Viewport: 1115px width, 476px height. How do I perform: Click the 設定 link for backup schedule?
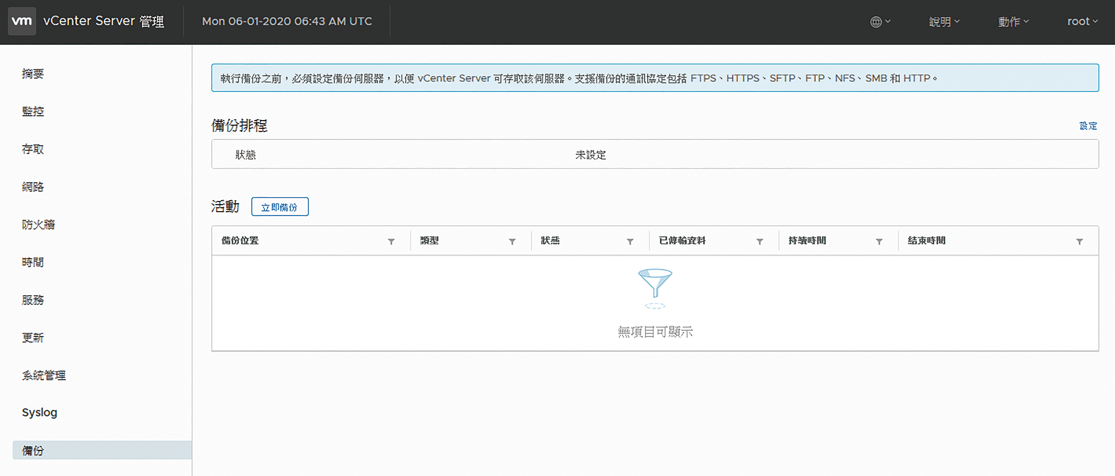[1088, 125]
